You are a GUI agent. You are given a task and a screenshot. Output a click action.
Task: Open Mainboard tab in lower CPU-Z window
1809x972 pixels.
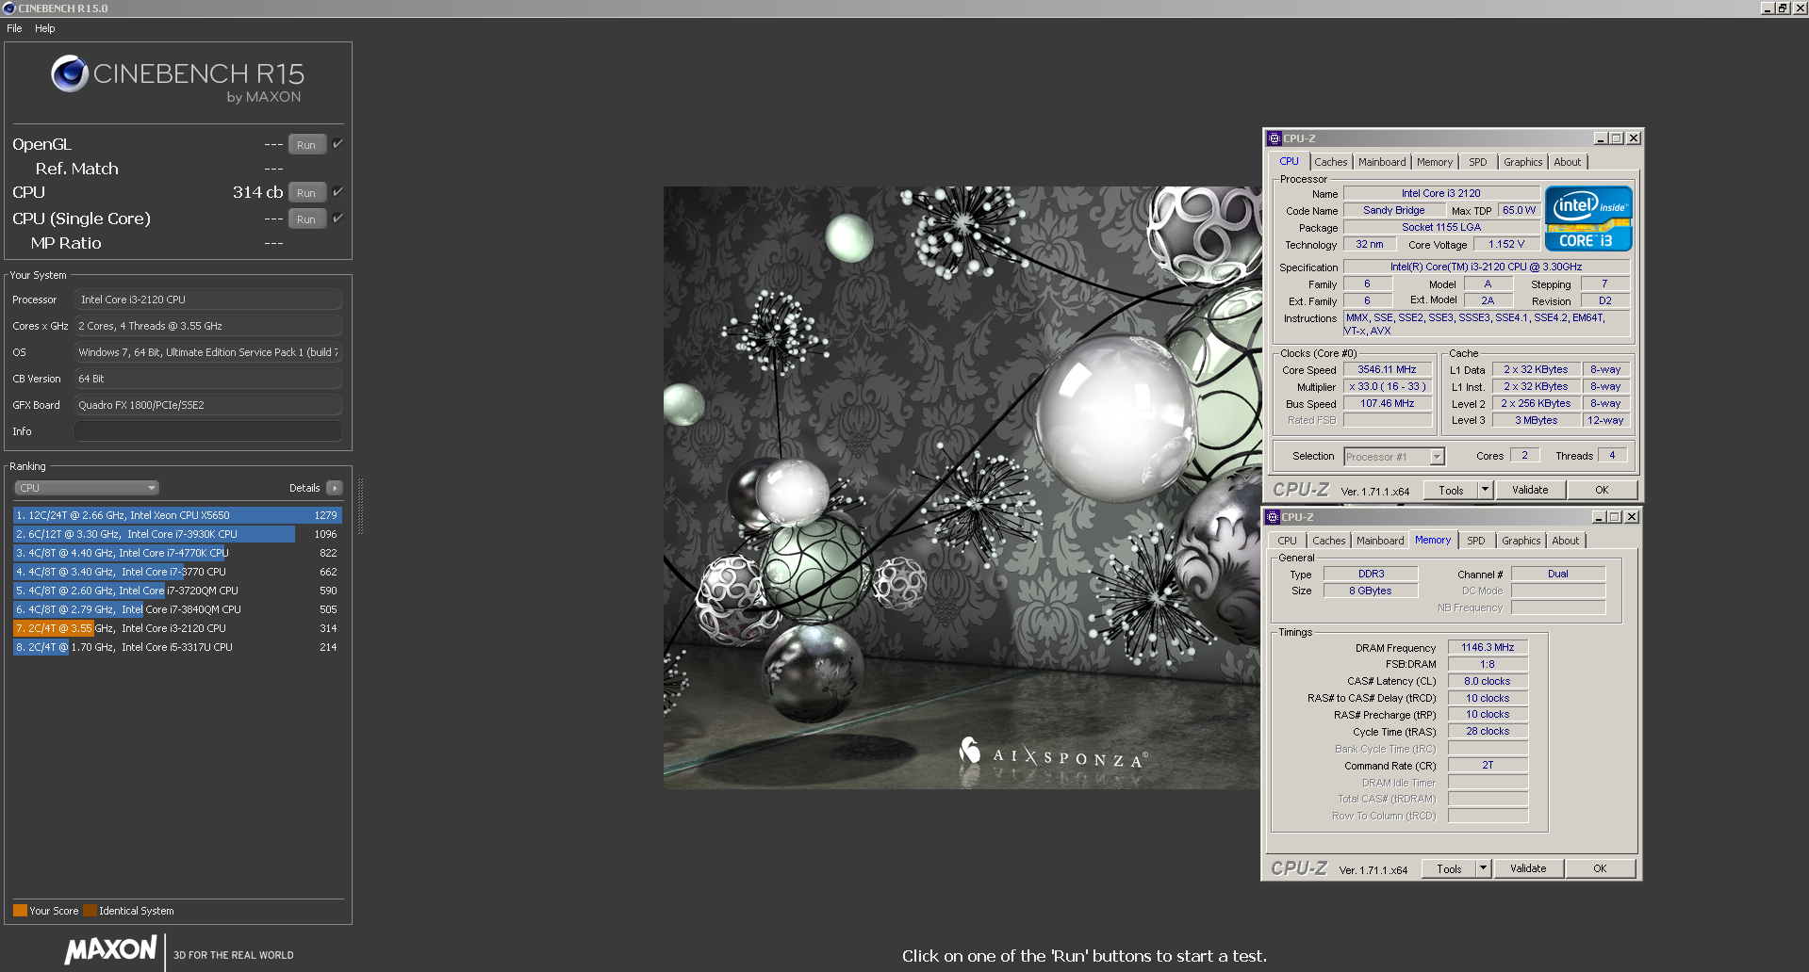pos(1379,541)
